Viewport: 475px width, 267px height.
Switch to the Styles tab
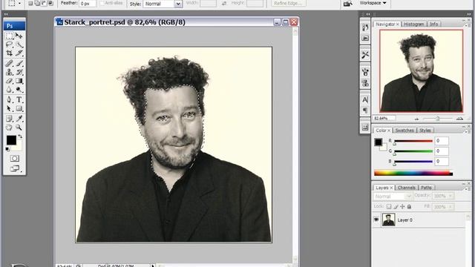point(425,131)
